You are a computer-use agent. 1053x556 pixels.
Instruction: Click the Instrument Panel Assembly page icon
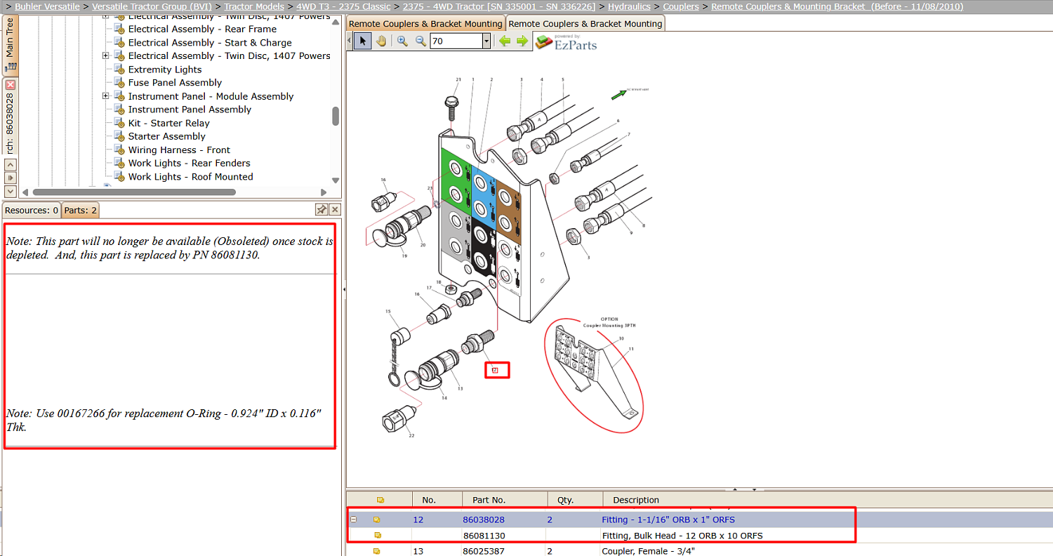(x=119, y=110)
